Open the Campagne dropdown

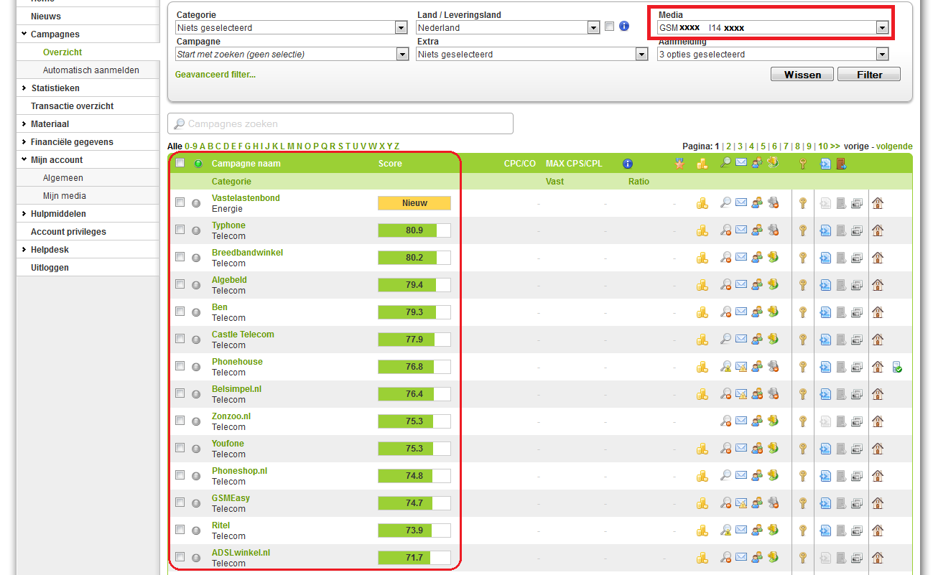point(292,54)
